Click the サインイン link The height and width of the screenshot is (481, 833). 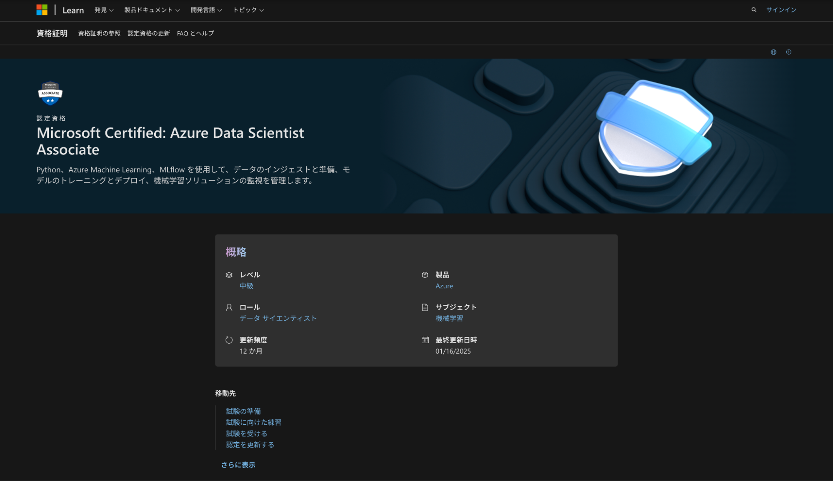[781, 10]
